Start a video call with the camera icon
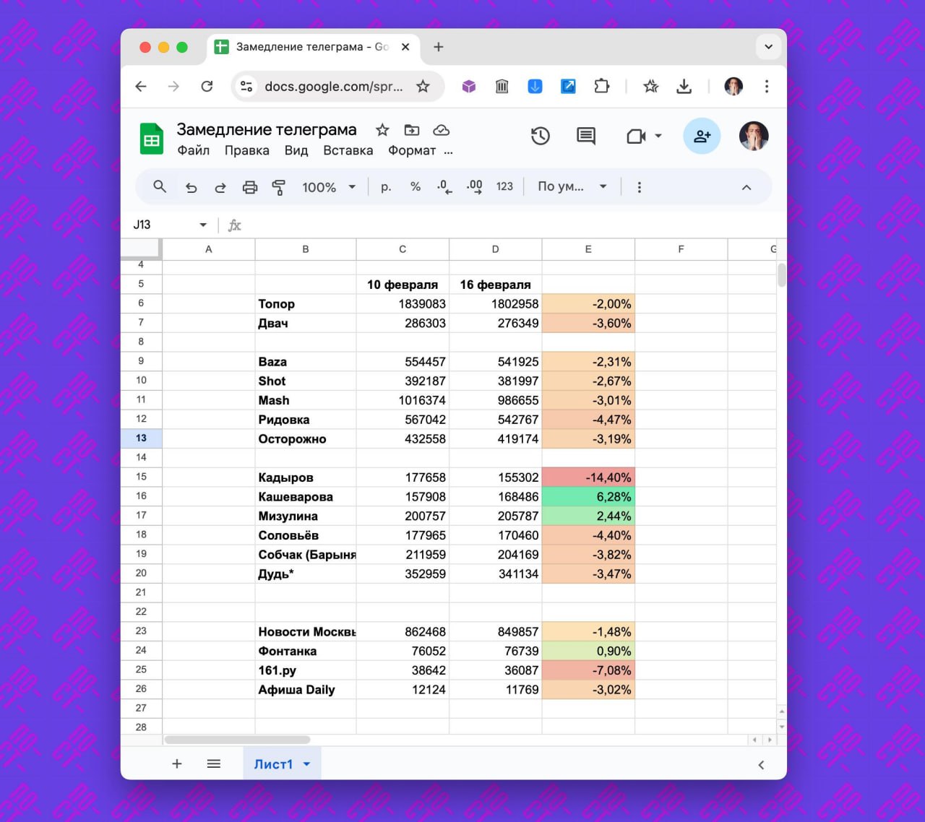This screenshot has width=925, height=822. tap(636, 136)
